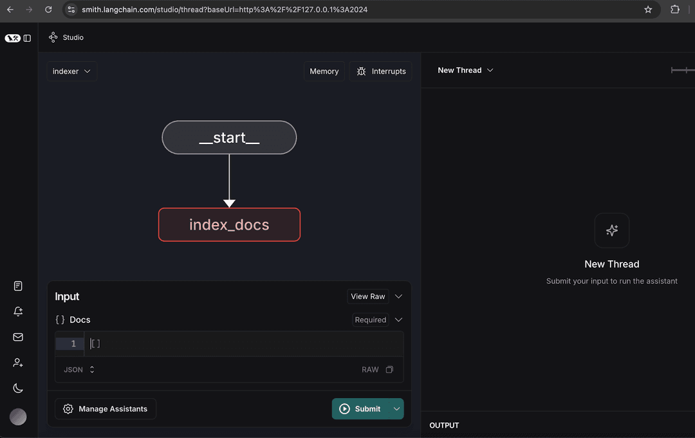This screenshot has height=438, width=695.
Task: Click the Manage Assistants button
Action: point(105,408)
